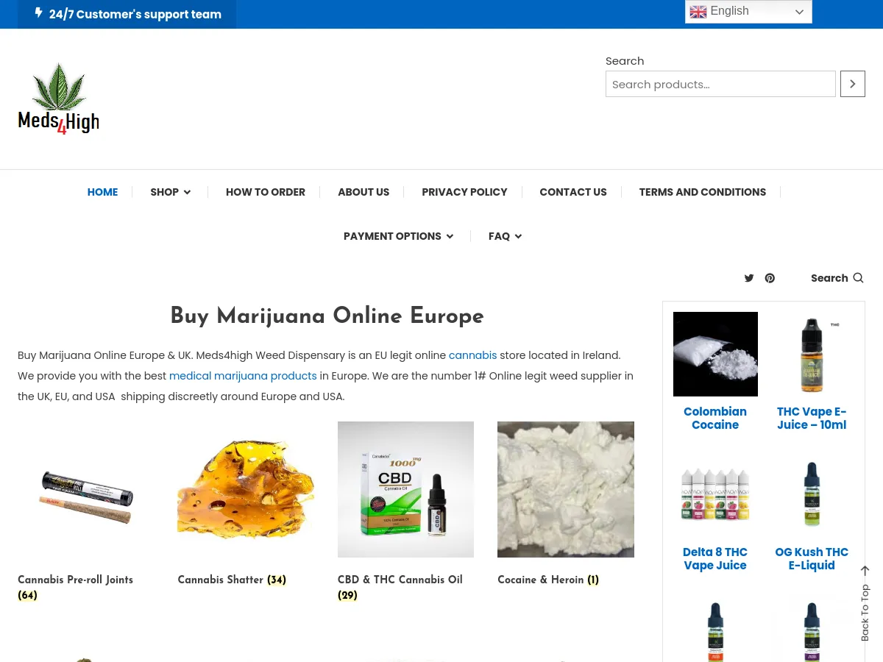The width and height of the screenshot is (883, 662).
Task: Click the medical marijuana products link
Action: [x=243, y=376]
